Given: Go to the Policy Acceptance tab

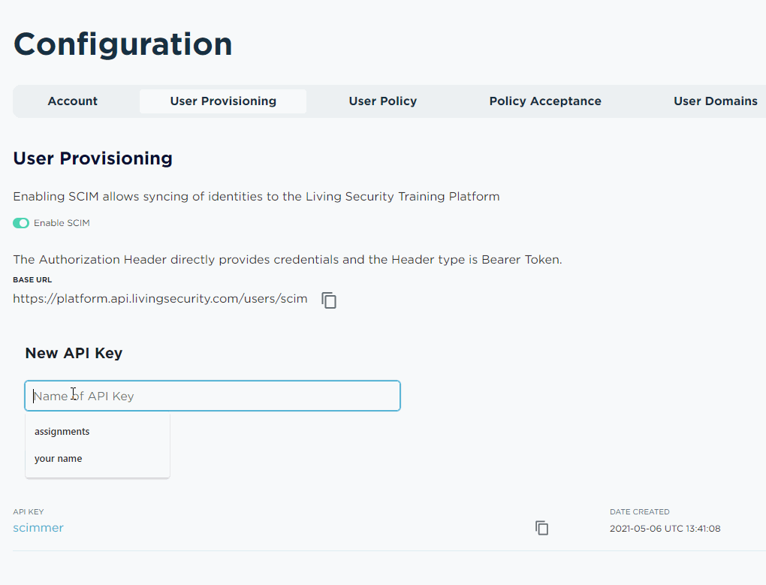Looking at the screenshot, I should pyautogui.click(x=545, y=101).
